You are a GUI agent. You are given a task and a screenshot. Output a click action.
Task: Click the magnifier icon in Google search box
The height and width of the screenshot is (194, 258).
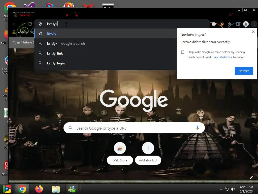(x=71, y=128)
